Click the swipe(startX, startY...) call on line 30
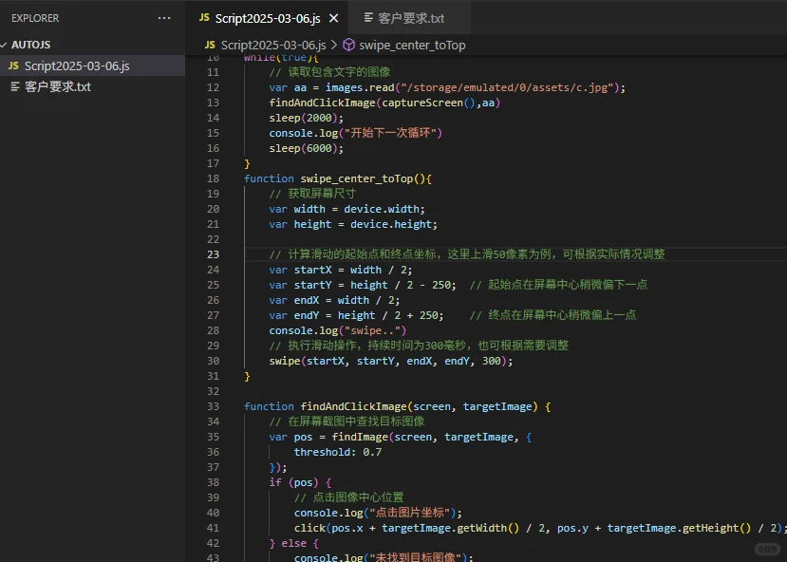 pos(391,362)
